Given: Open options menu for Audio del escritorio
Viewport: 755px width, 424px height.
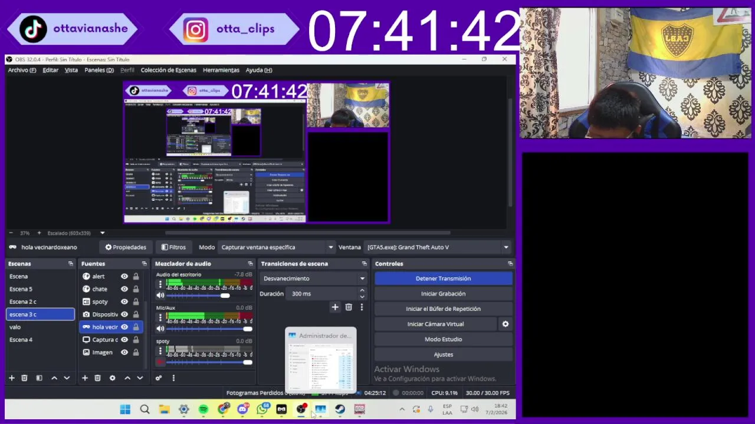Looking at the screenshot, I should [160, 284].
